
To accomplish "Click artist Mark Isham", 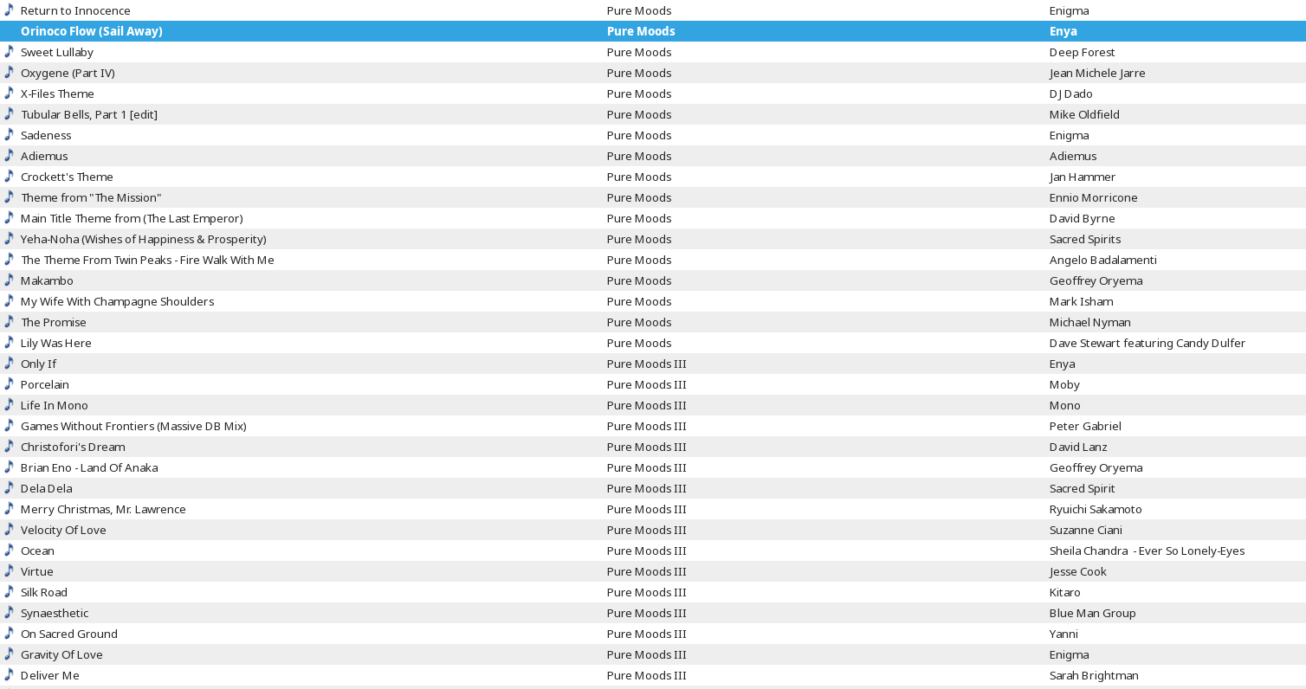I will 1082,301.
